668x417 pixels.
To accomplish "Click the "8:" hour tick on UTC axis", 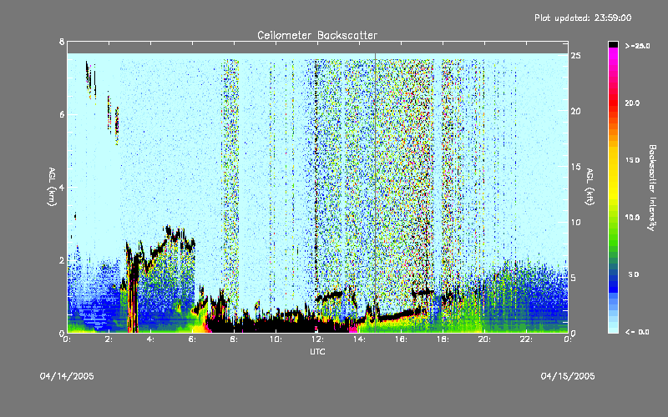I will (234, 339).
